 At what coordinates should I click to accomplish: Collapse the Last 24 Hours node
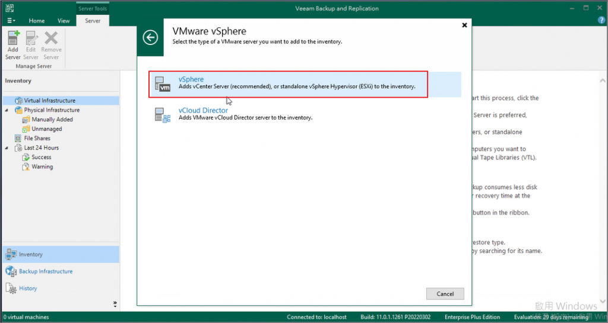(x=7, y=148)
